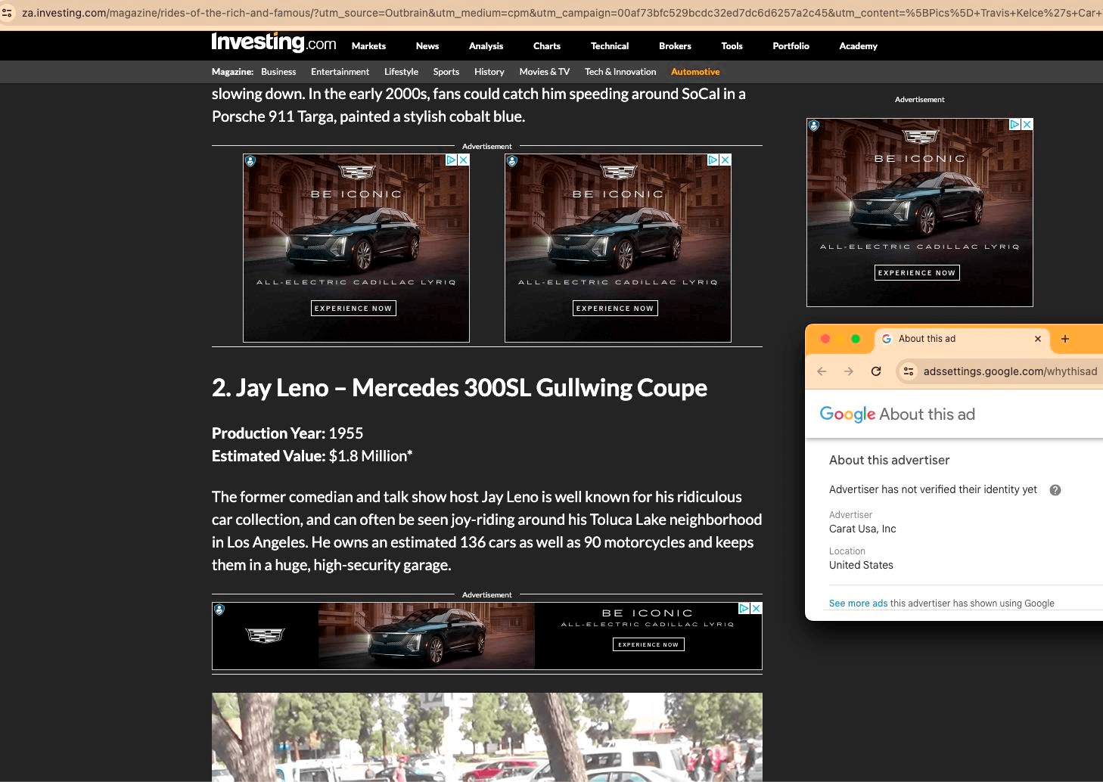Go to Magazine Entertainment section

[340, 72]
